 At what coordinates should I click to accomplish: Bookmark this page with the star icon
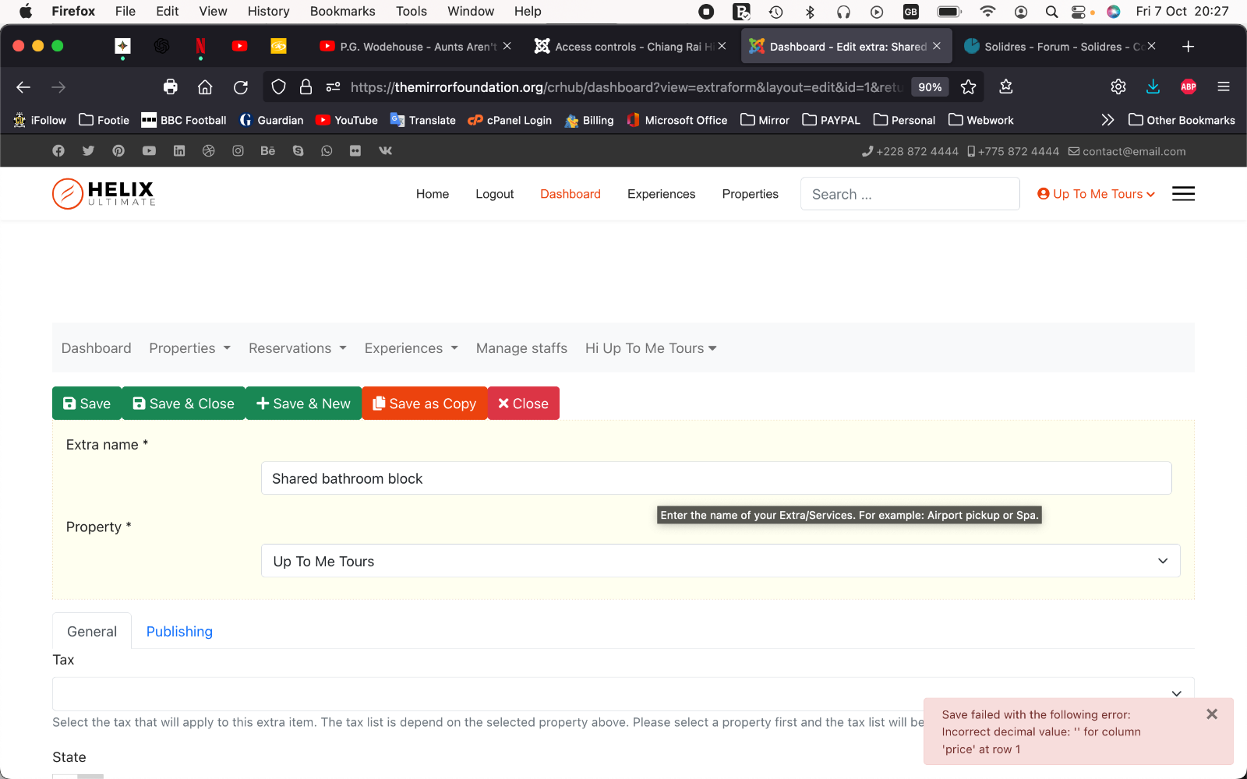[968, 87]
